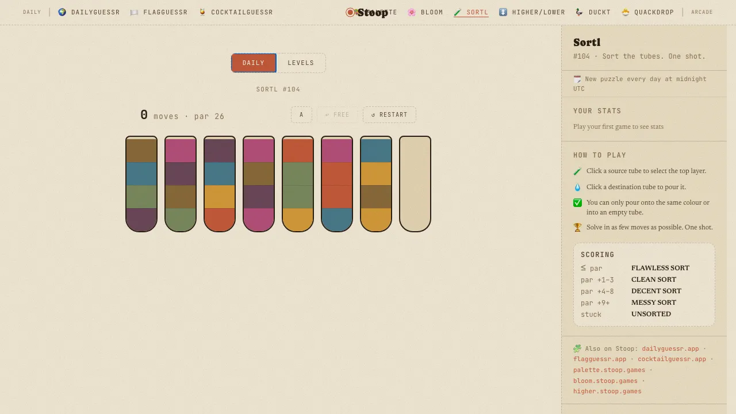Open the dailyguessr.app link
This screenshot has width=736, height=414.
(670, 348)
